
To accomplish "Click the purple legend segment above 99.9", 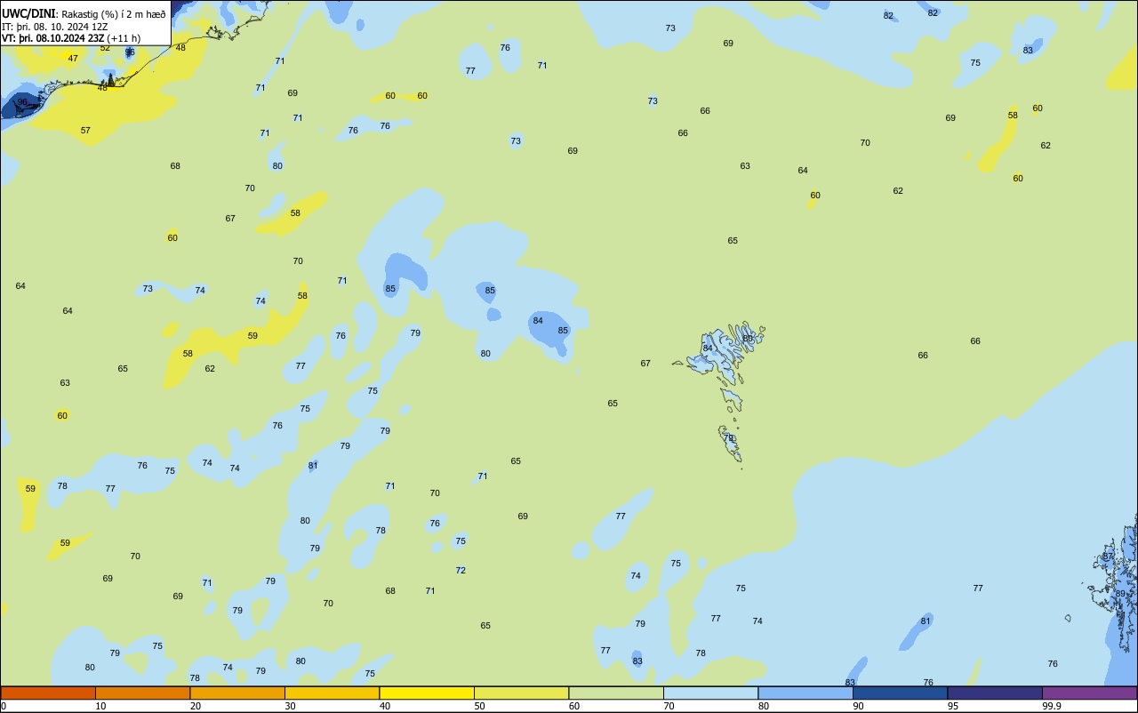I will tap(1089, 693).
